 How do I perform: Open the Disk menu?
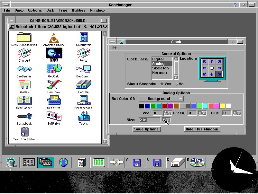[x=50, y=10]
